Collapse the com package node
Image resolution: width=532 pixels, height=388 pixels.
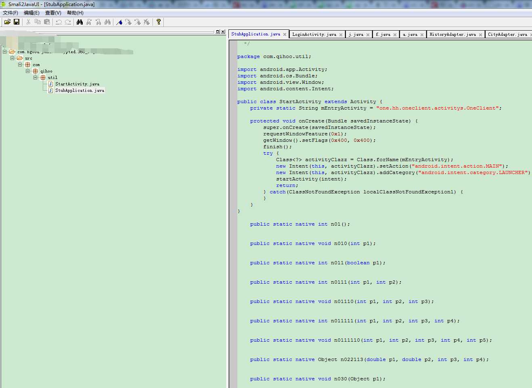pyautogui.click(x=20, y=64)
